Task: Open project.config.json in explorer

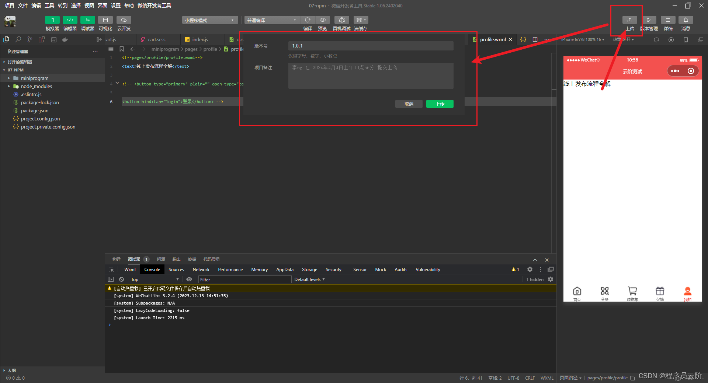Action: [x=40, y=119]
